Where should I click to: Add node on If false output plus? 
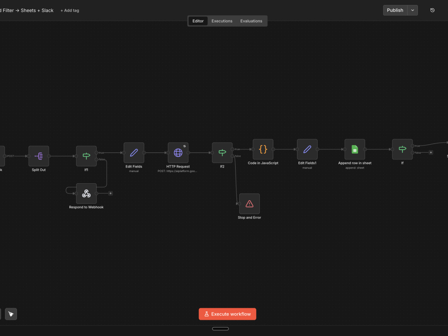pos(431,153)
